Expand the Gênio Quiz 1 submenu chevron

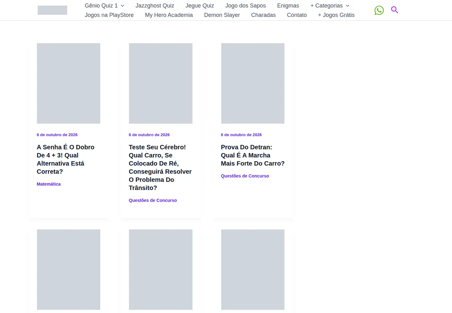(123, 6)
